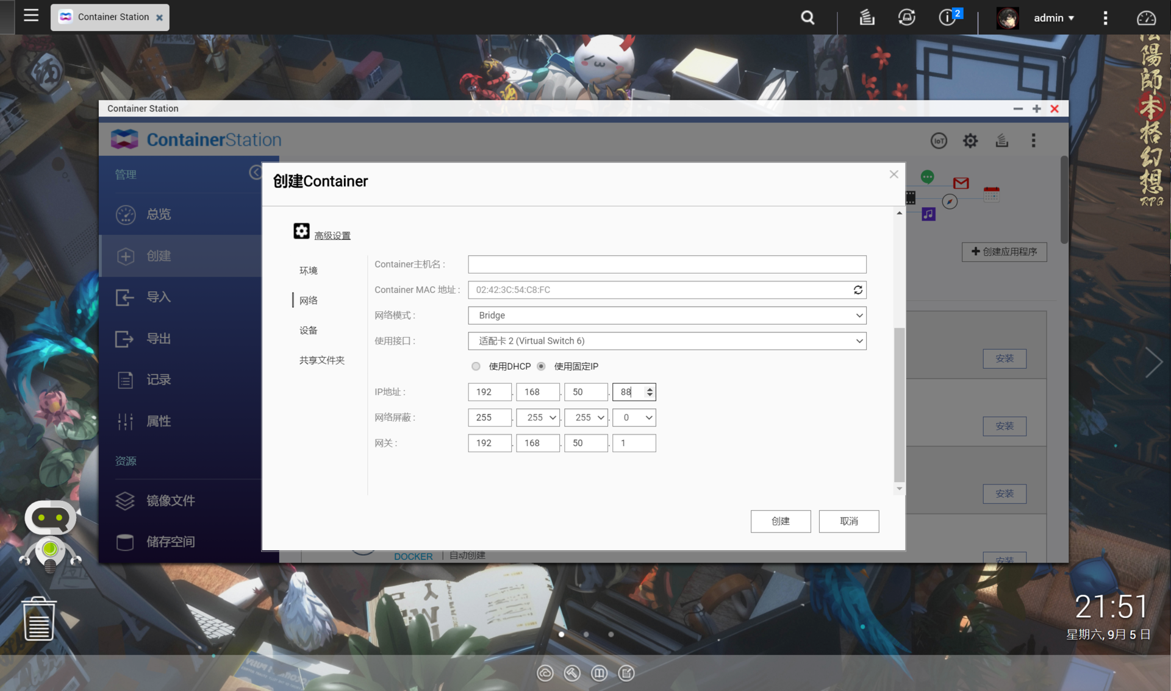Image resolution: width=1171 pixels, height=691 pixels.
Task: Increase the last IP address octet stepper
Action: pos(650,389)
